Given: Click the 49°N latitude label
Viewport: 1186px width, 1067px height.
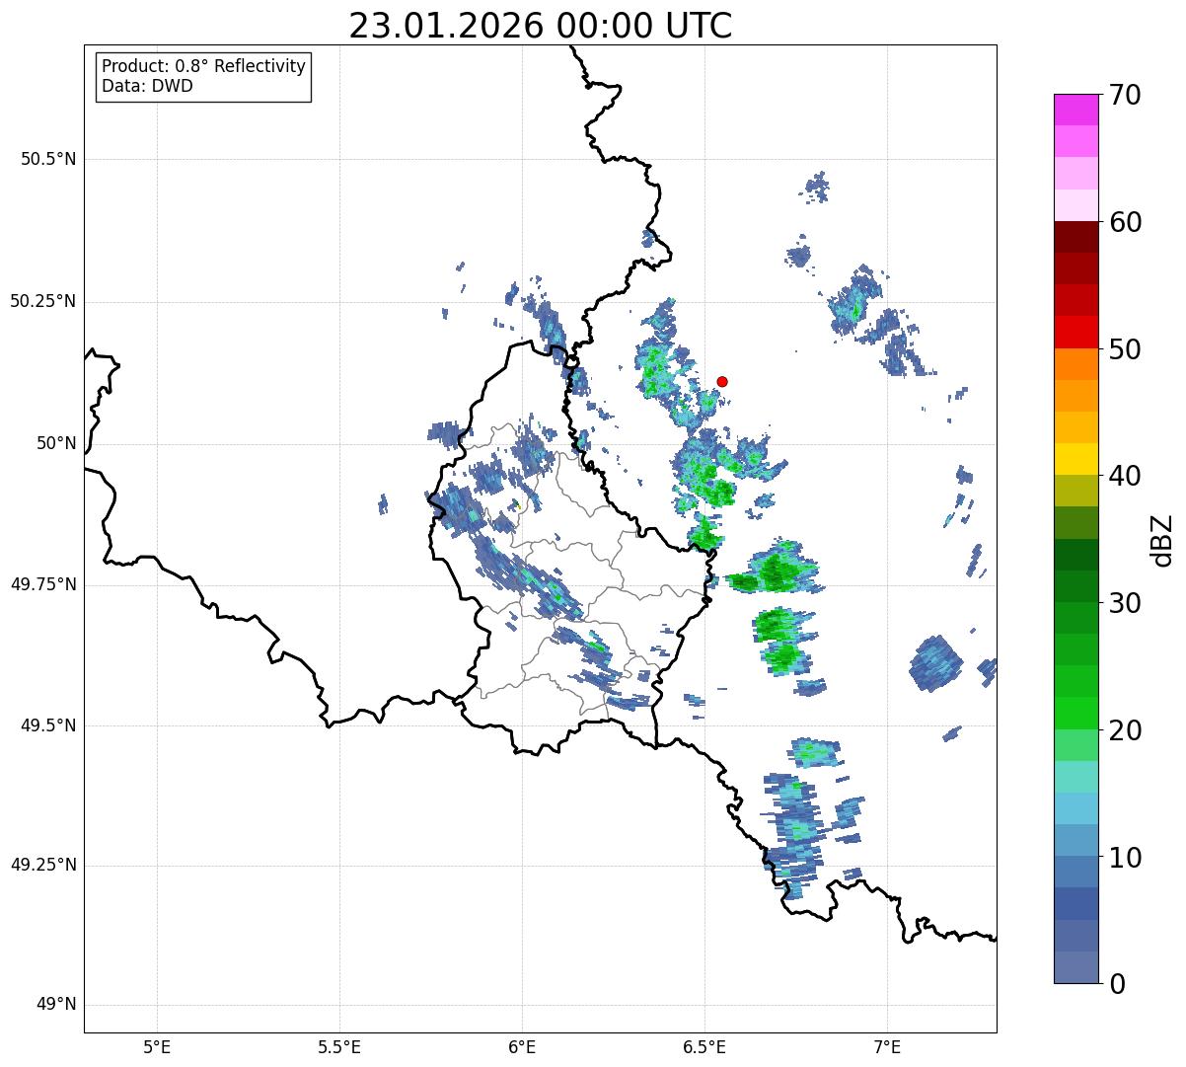Looking at the screenshot, I should click(x=56, y=1005).
